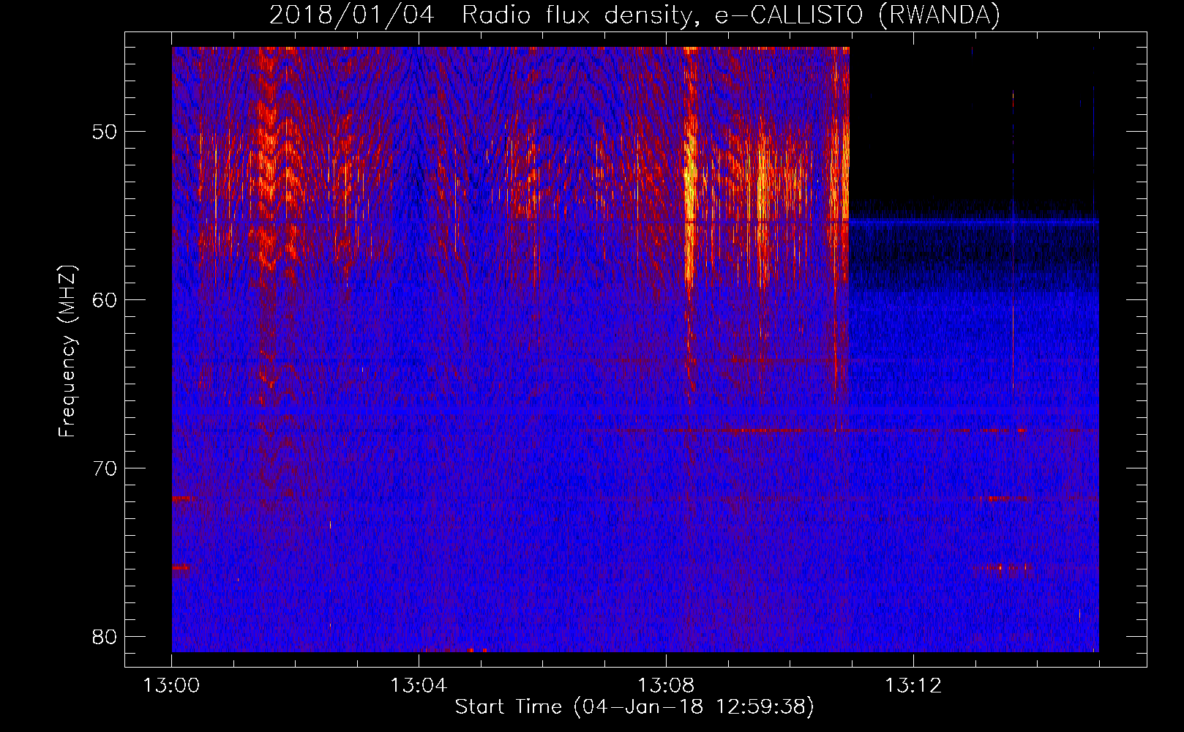1184x732 pixels.
Task: Click the 13:08 time tick label
Action: (x=666, y=686)
